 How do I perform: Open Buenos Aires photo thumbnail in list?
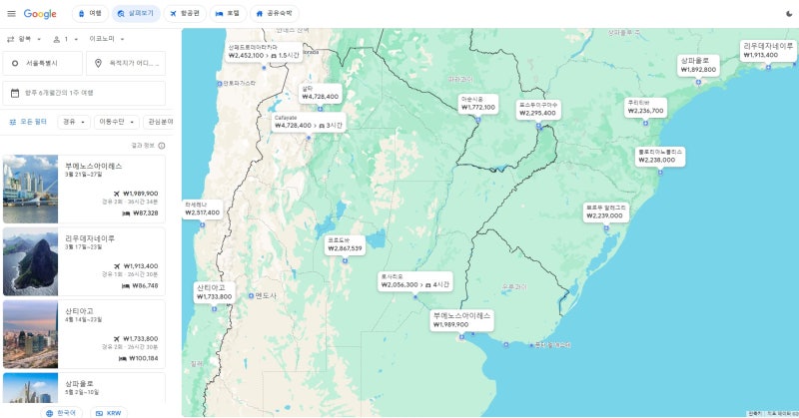coord(31,189)
